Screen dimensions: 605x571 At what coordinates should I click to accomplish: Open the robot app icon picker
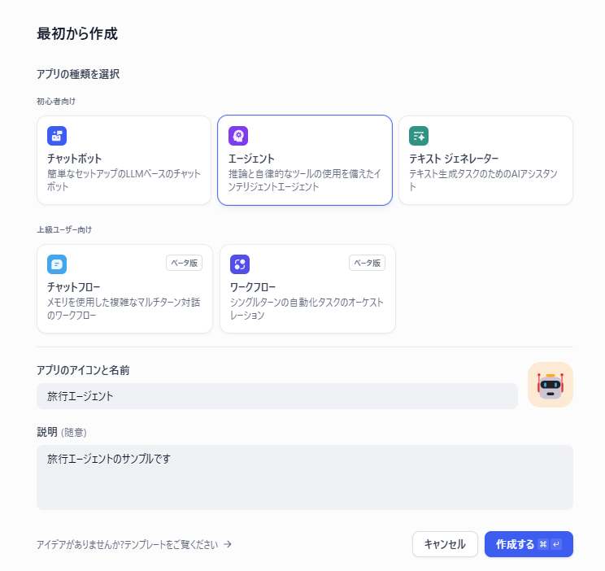pyautogui.click(x=551, y=385)
